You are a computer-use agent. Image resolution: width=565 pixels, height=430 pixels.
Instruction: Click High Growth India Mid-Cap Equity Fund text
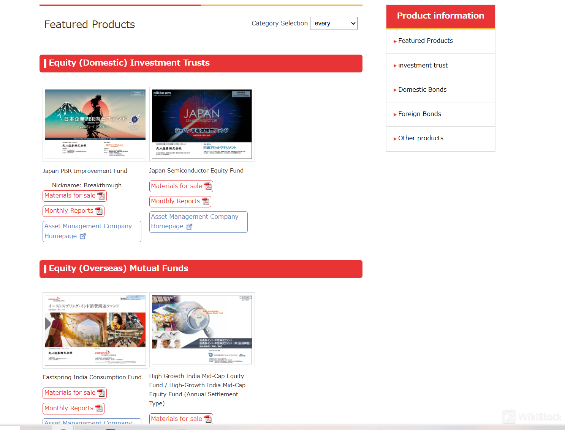click(x=197, y=390)
